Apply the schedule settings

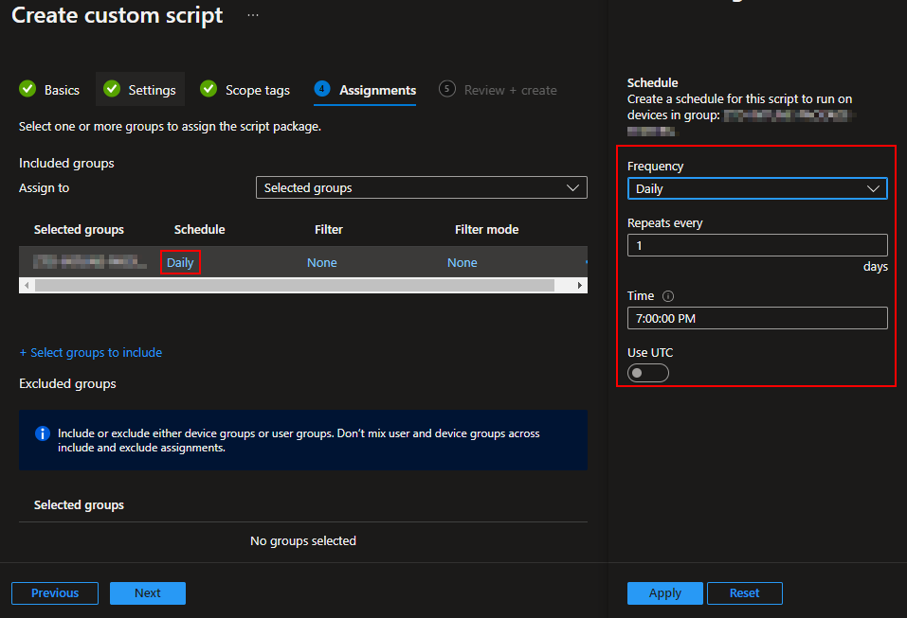(x=664, y=592)
